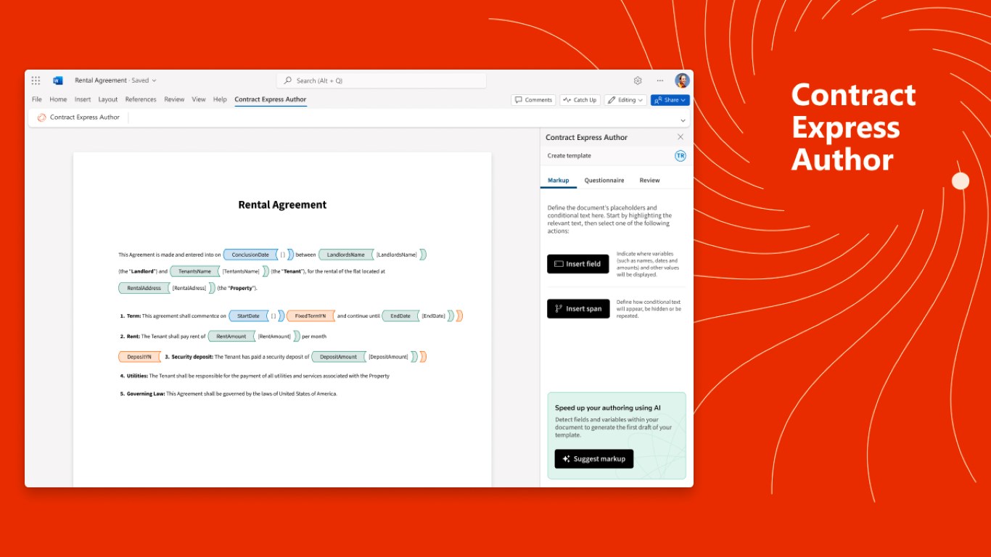Image resolution: width=991 pixels, height=557 pixels.
Task: Click the Insert field button
Action: pos(578,264)
